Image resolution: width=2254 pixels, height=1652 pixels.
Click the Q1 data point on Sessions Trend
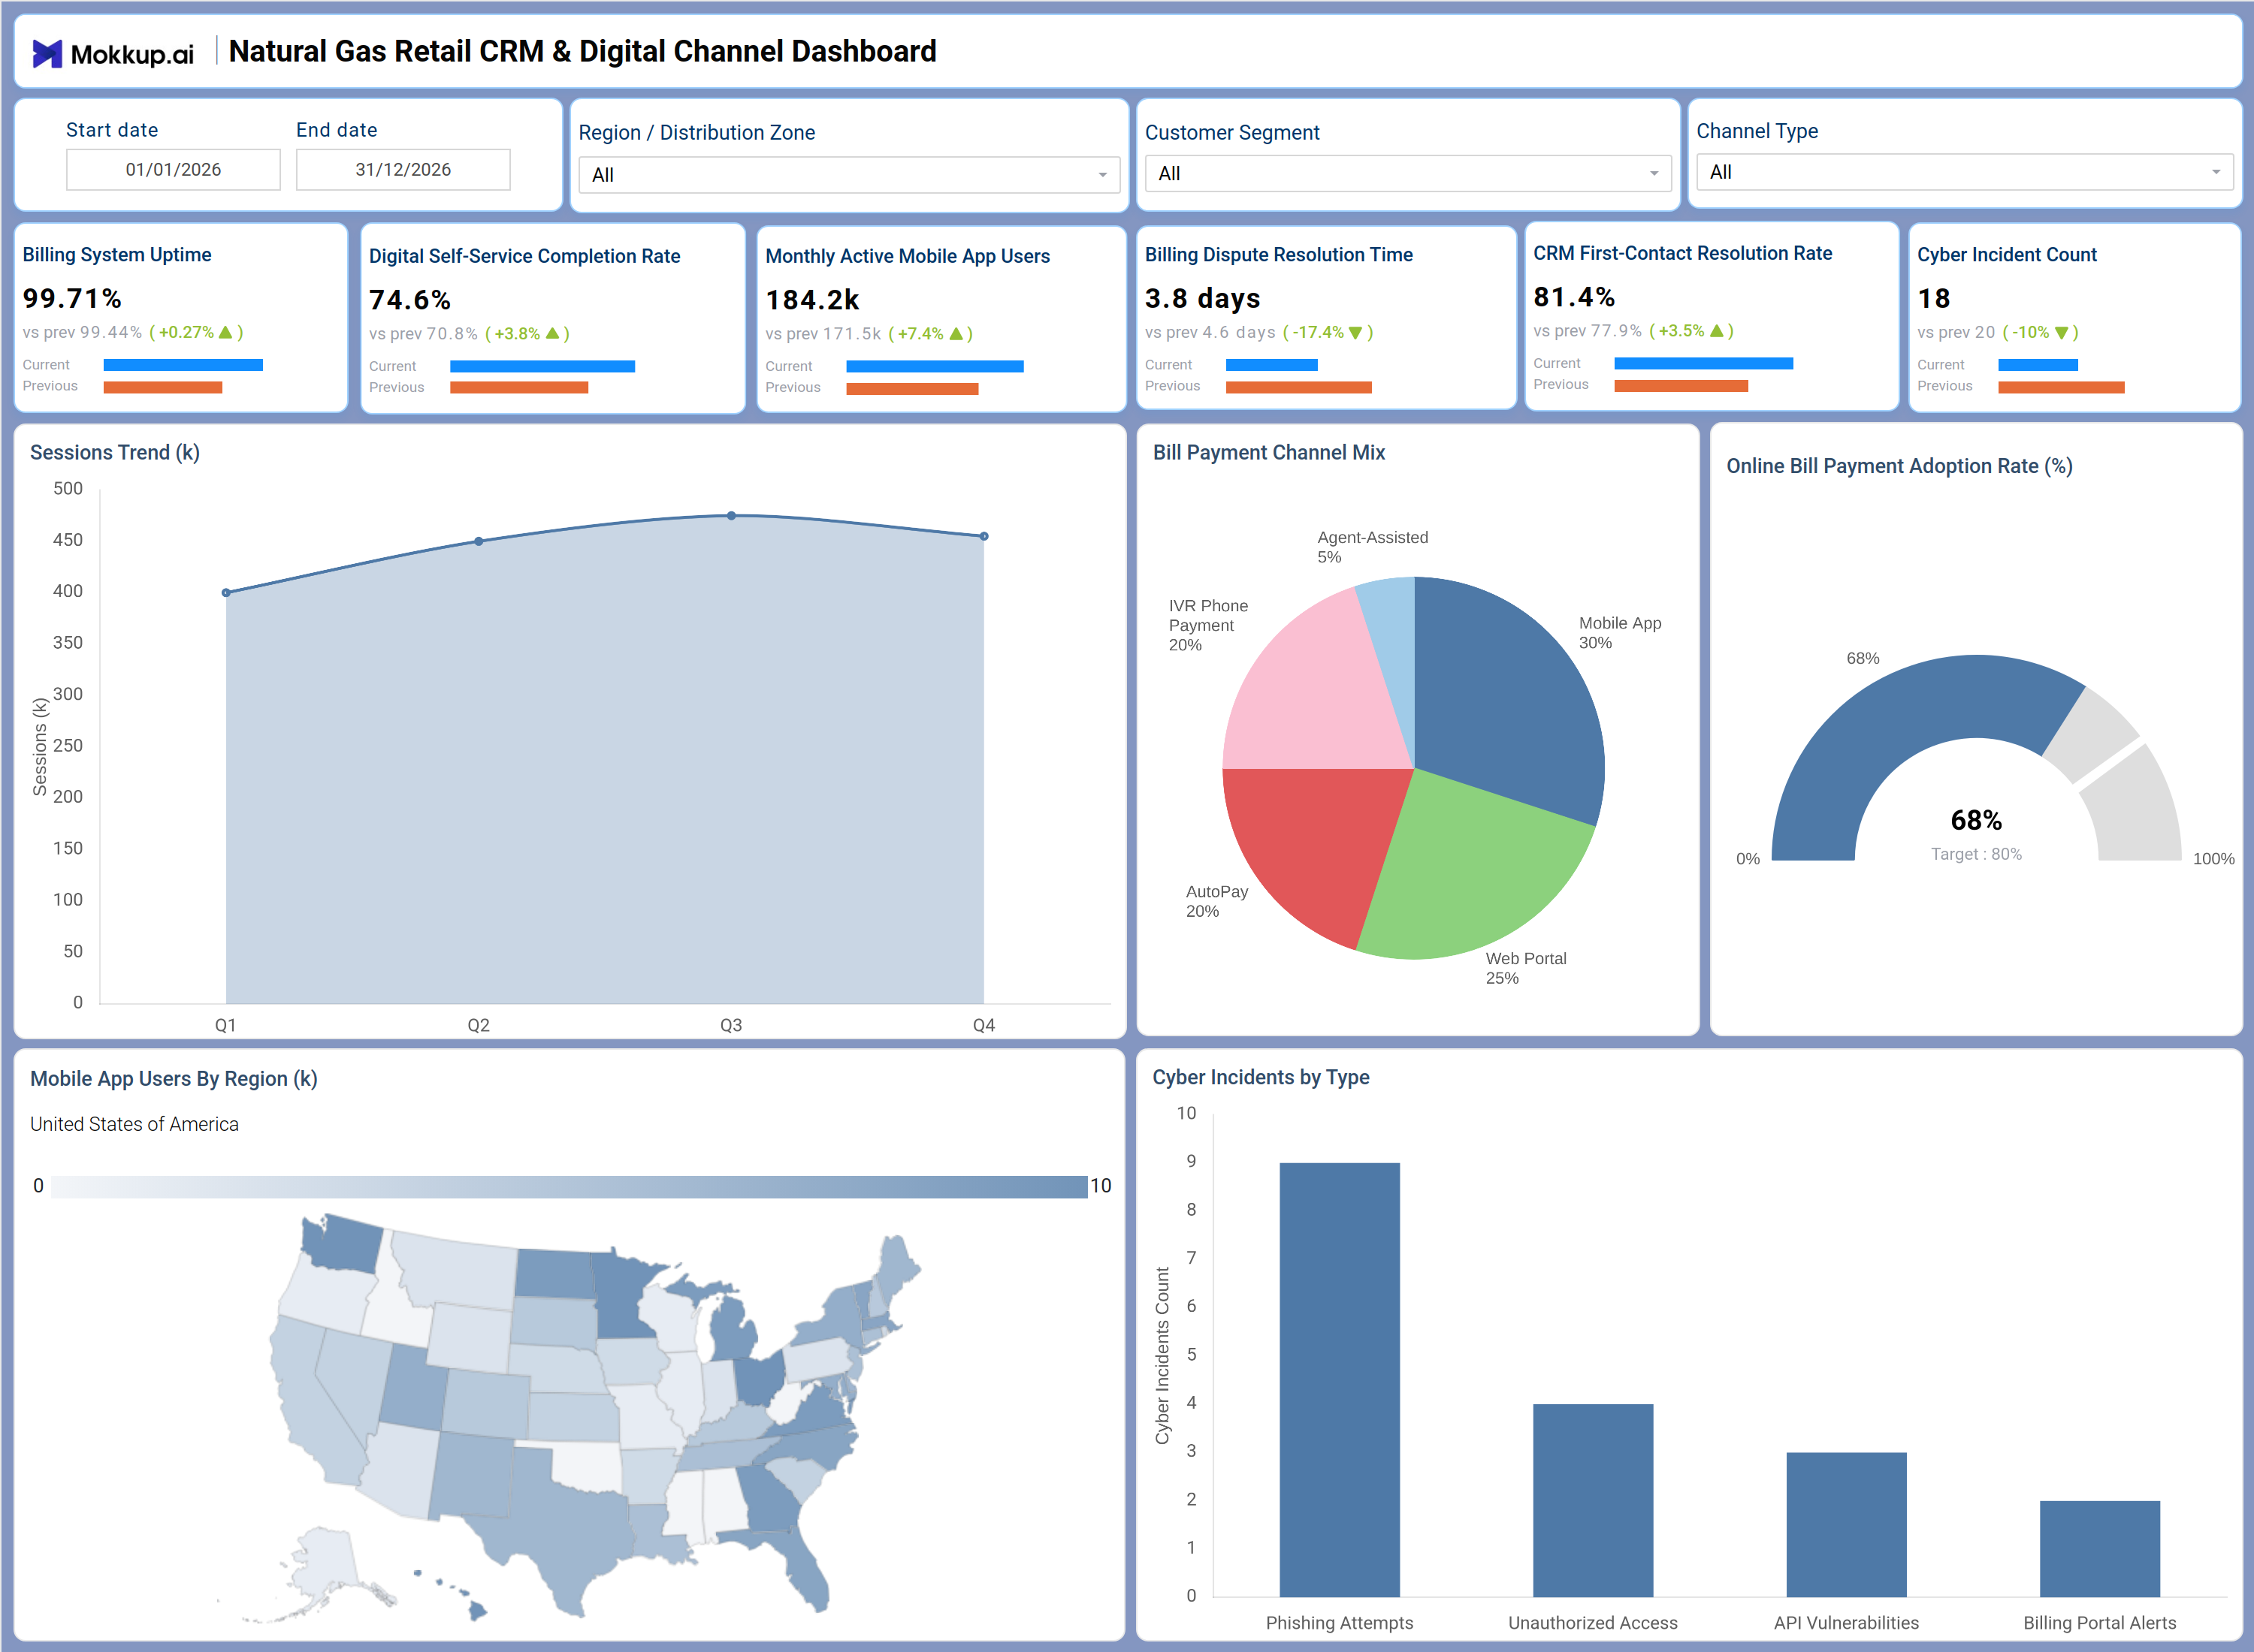226,593
